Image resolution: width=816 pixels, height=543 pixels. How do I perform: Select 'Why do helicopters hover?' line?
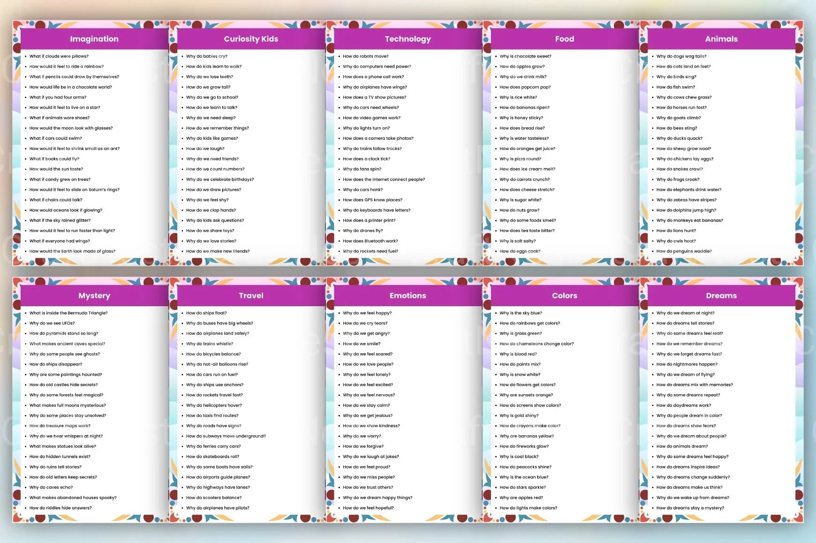(214, 406)
